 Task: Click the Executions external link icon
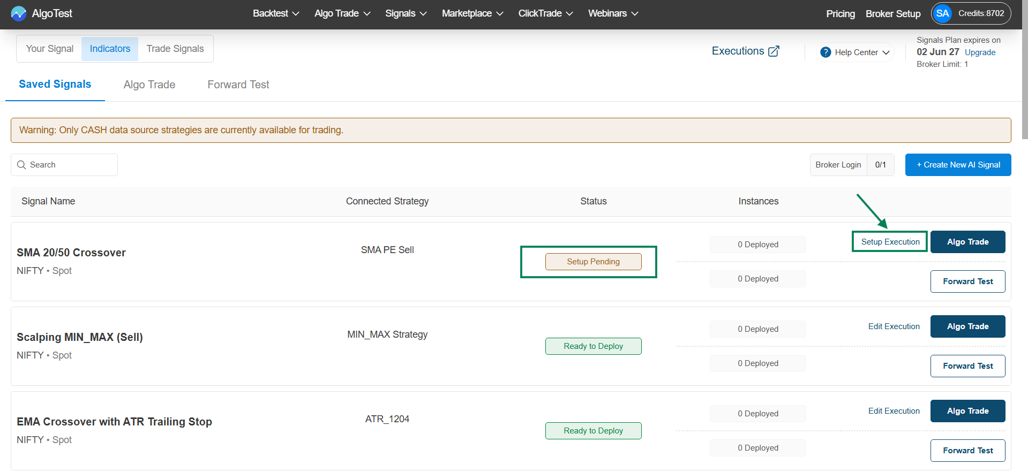[774, 51]
